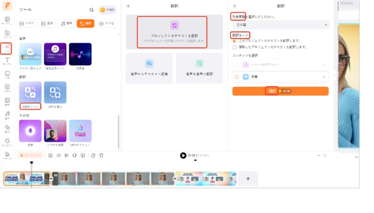Viewport: 374px width, 213px height.
Task: Open the AI voice swap tool thumbnail
Action: 55,93
